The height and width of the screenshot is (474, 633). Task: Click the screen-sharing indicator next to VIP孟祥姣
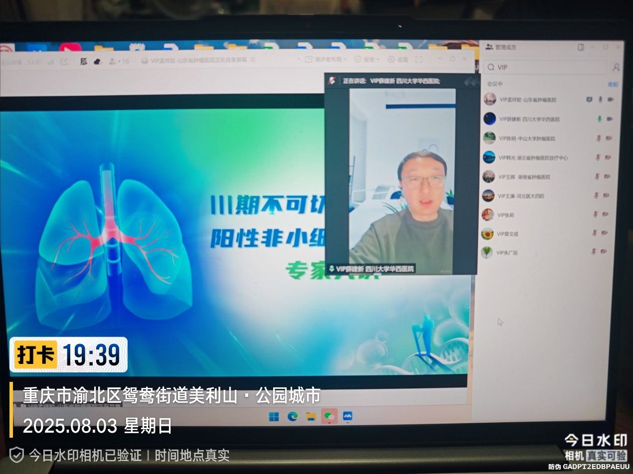tap(589, 100)
